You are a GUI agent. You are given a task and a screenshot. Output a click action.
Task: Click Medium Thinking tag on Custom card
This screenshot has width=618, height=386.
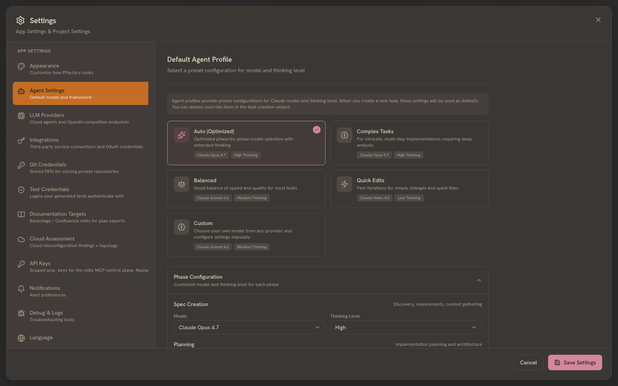pyautogui.click(x=252, y=247)
